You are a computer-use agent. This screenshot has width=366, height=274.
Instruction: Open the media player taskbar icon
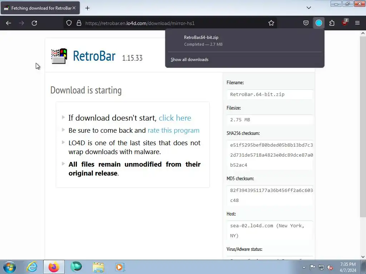click(x=120, y=267)
